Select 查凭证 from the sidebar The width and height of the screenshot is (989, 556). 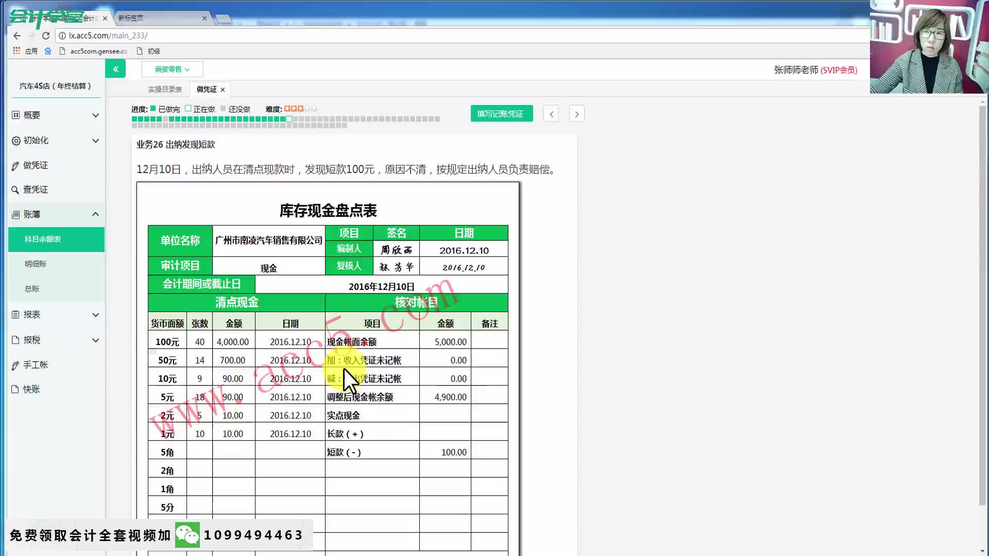[x=36, y=189]
